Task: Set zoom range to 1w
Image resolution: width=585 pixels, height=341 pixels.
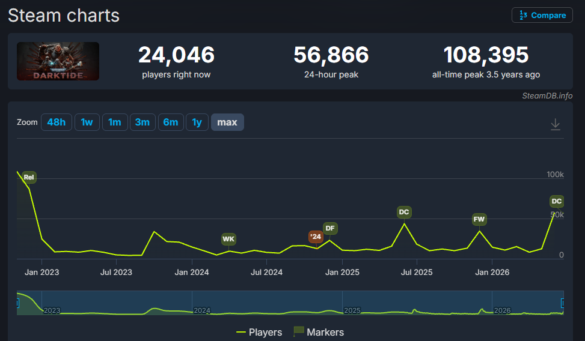Action: click(87, 122)
